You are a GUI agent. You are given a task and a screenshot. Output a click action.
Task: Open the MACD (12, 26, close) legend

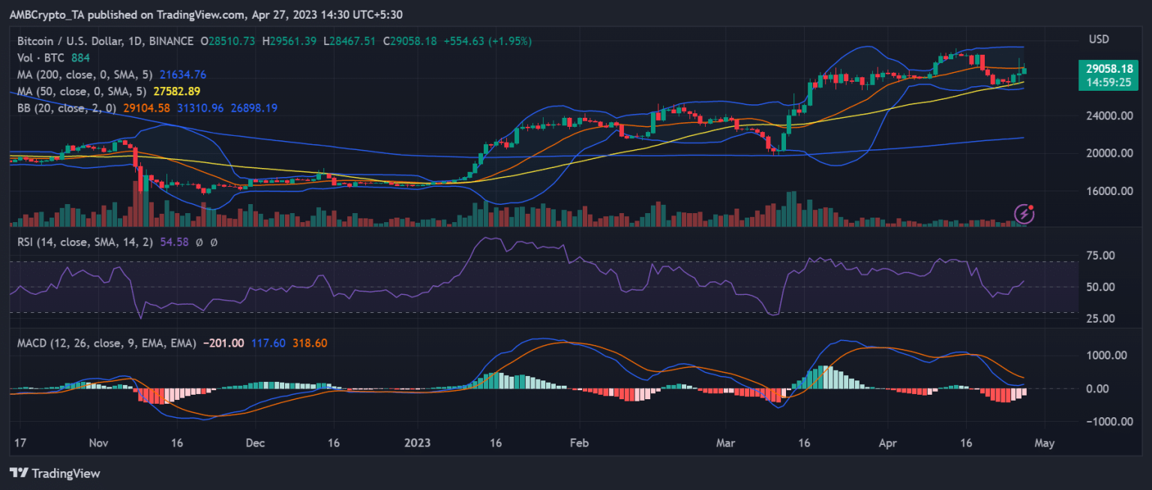point(106,343)
